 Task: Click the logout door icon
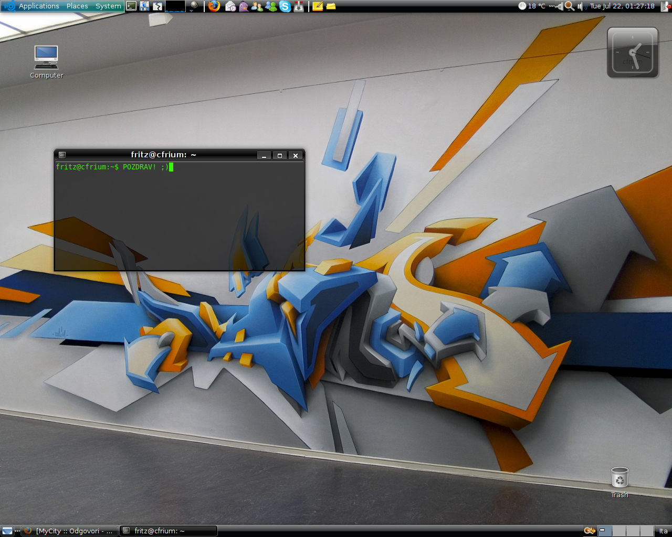point(666,6)
